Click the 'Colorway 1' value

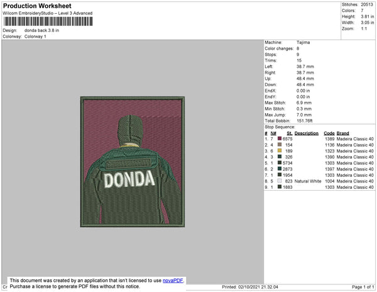point(35,36)
